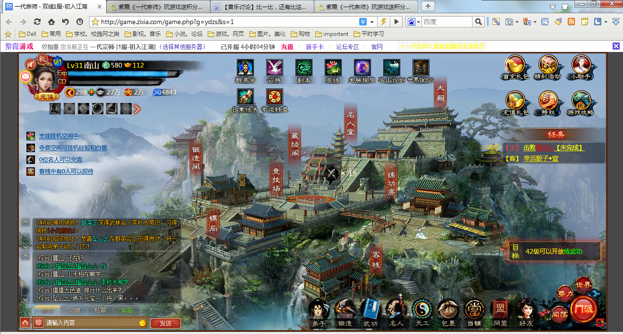Expand the equipment slots with the arrow
Image resolution: width=623 pixels, height=334 pixels.
(137, 109)
